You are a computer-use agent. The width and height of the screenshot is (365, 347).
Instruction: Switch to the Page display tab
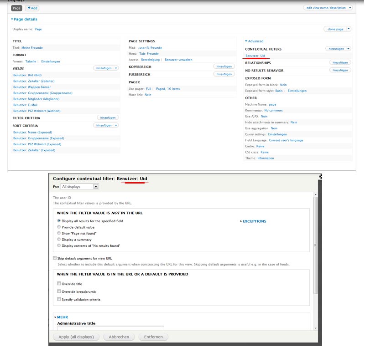point(16,8)
